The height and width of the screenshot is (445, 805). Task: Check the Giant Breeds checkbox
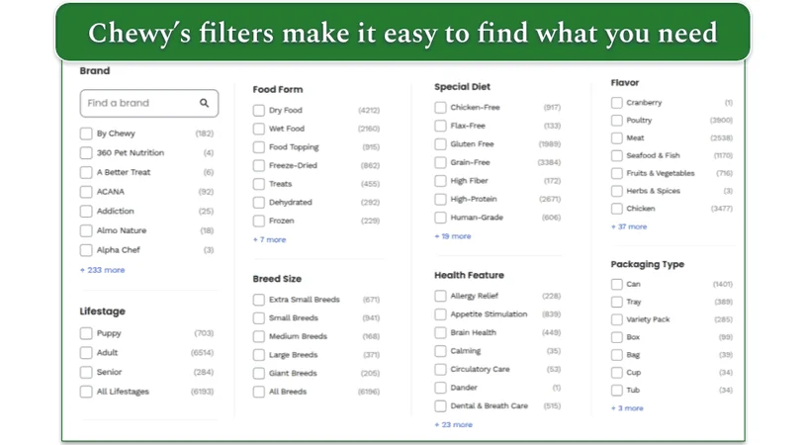(259, 374)
